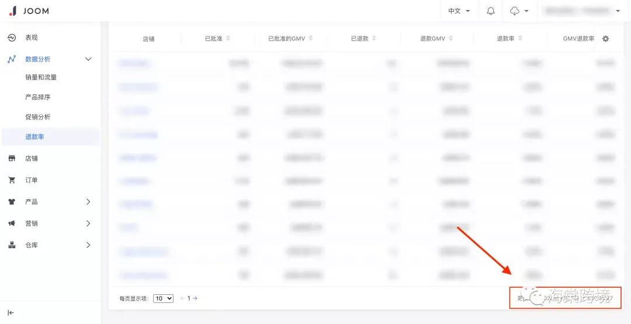Open the cloud download menu
Image resolution: width=631 pixels, height=324 pixels.
point(519,11)
